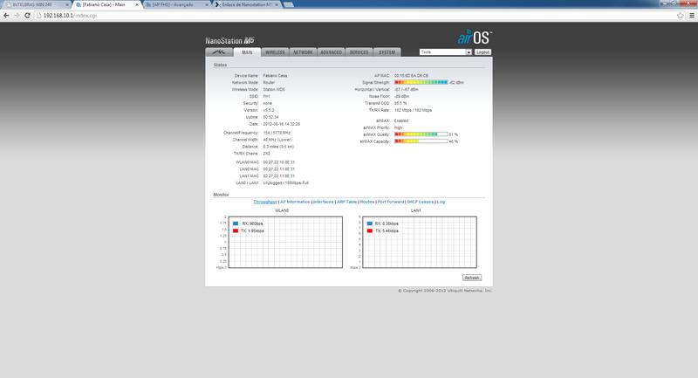Open the Interfaces monitor link

point(323,202)
